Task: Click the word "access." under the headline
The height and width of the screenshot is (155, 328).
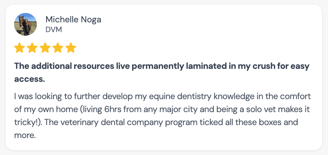Action: tap(29, 80)
